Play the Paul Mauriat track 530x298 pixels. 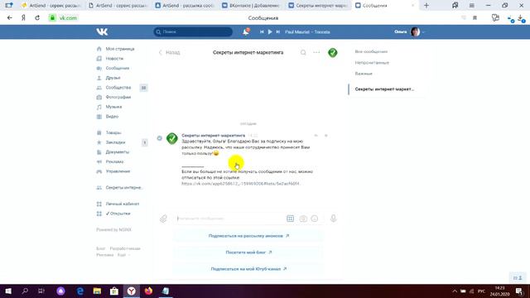270,31
